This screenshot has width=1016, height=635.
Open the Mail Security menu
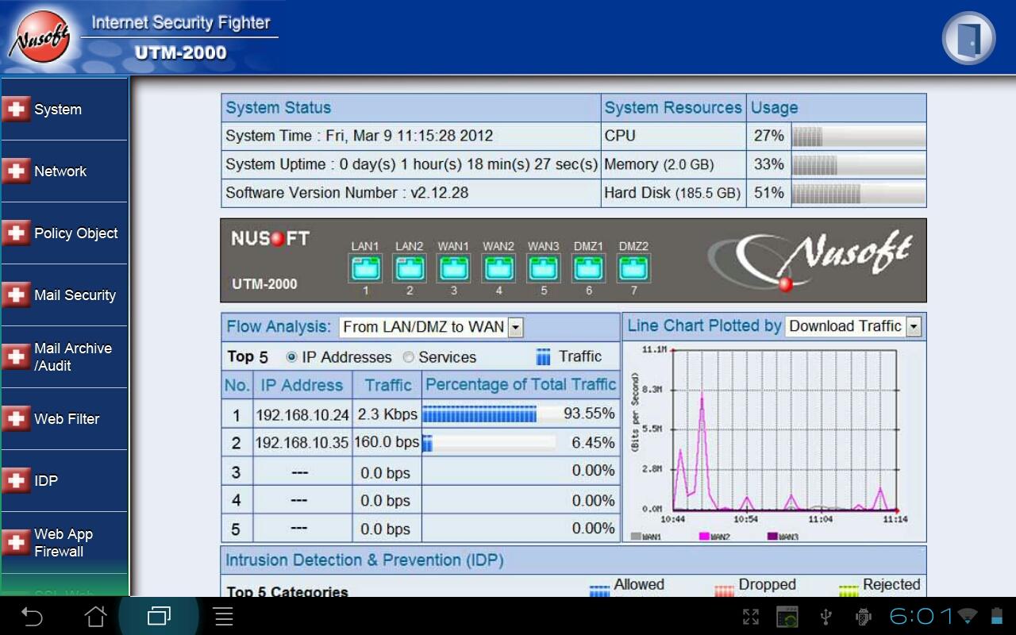coord(64,295)
